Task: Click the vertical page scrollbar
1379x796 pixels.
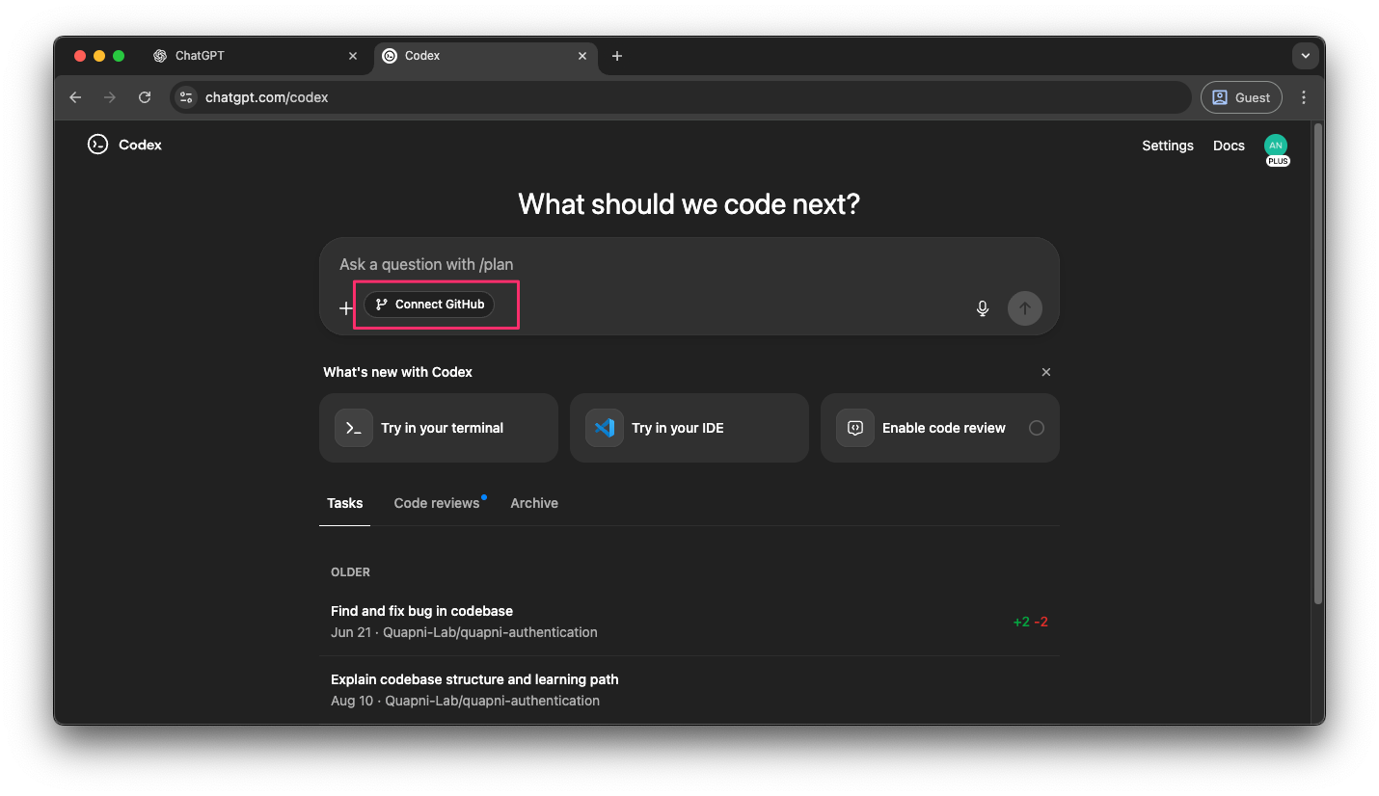Action: (x=1317, y=366)
